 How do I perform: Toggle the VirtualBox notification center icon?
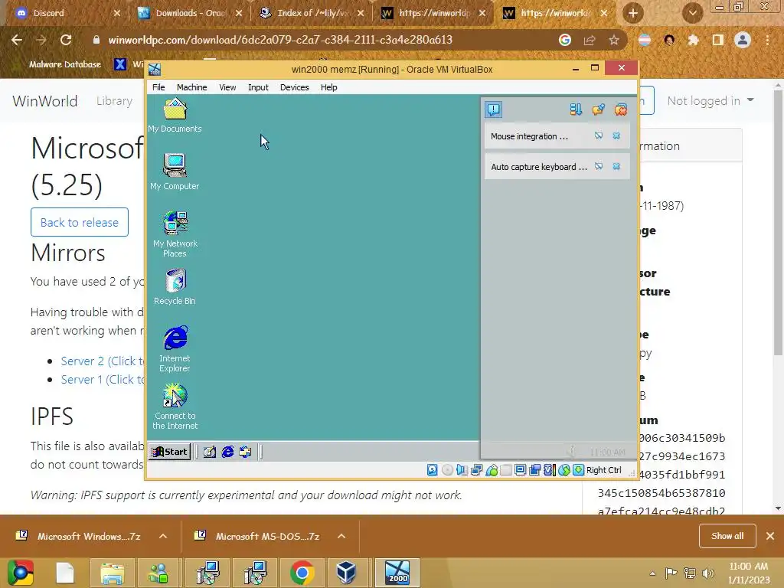point(493,109)
